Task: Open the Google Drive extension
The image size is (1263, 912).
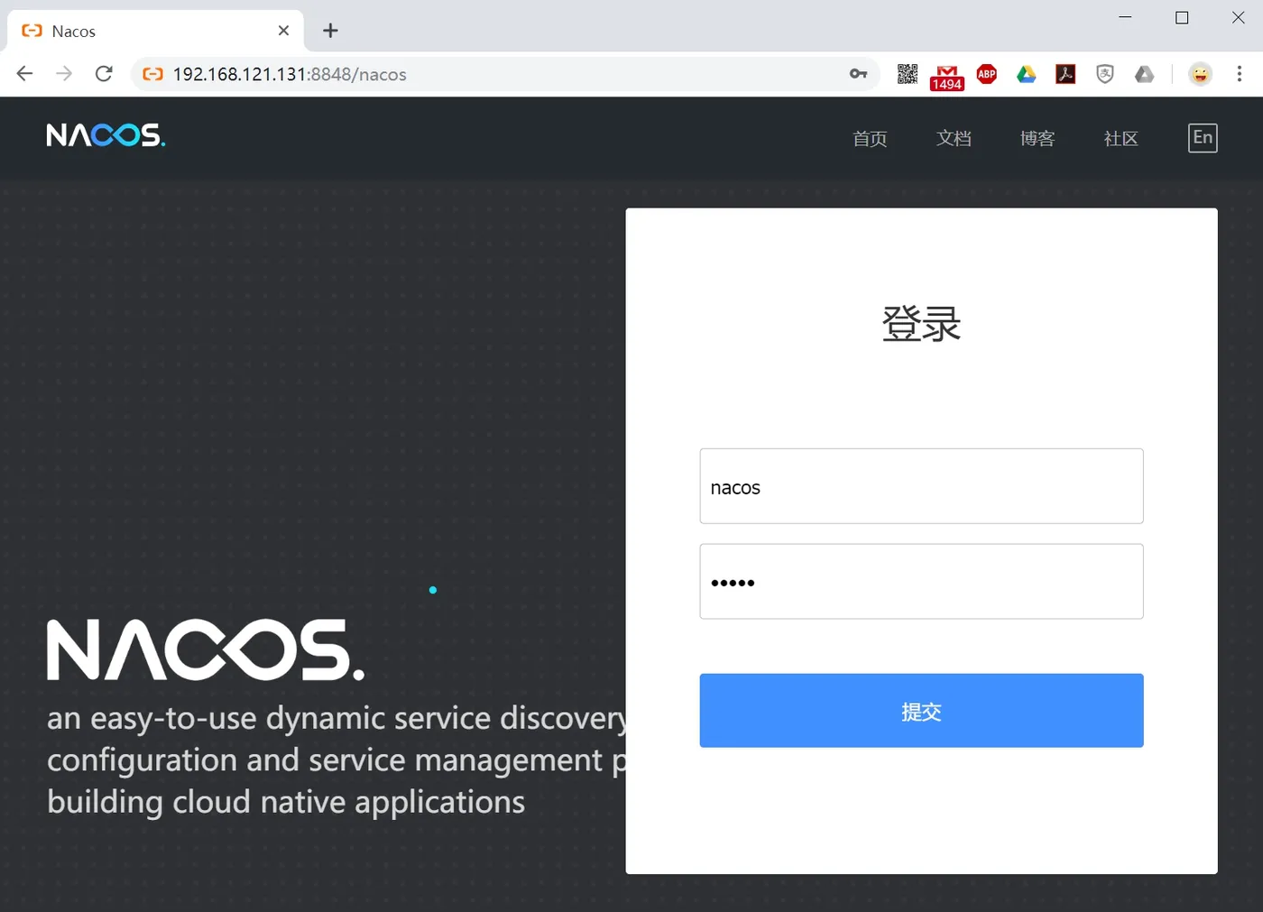Action: (x=1027, y=74)
